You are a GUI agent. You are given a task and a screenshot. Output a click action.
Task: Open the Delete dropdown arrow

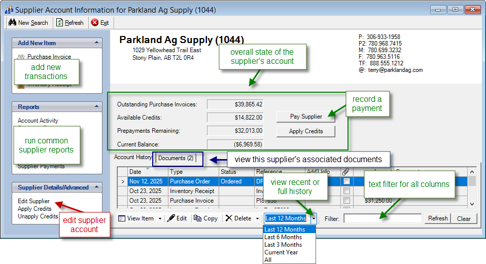click(257, 218)
